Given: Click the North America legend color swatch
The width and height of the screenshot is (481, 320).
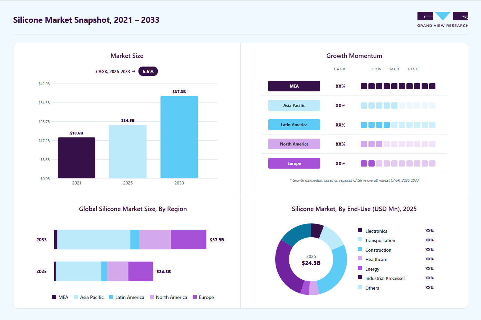Looking at the screenshot, I should click(152, 297).
